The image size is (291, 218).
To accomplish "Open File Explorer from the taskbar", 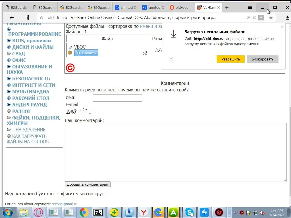I will click(24, 212).
